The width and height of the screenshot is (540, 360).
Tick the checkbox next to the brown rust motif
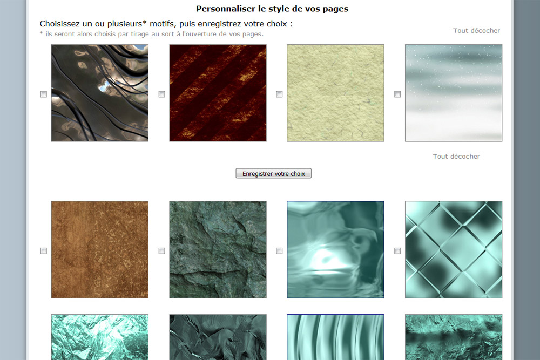click(44, 251)
